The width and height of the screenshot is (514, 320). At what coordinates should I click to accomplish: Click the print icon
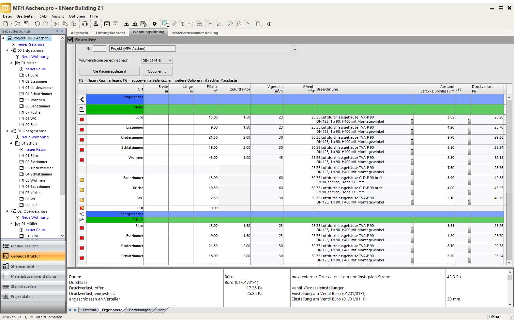(x=96, y=24)
